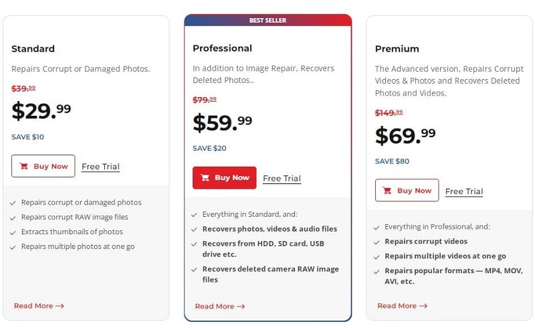Read more about the Standard plan
This screenshot has width=535, height=328.
pyautogui.click(x=39, y=306)
